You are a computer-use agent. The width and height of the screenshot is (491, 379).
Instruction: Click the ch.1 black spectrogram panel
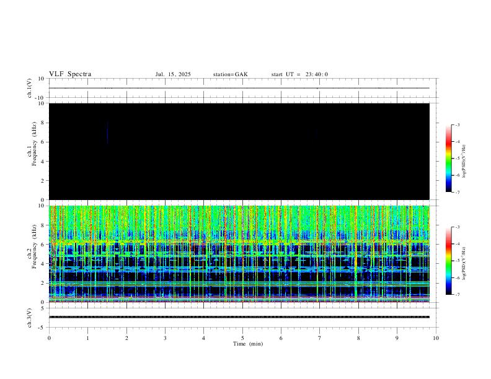(239, 151)
